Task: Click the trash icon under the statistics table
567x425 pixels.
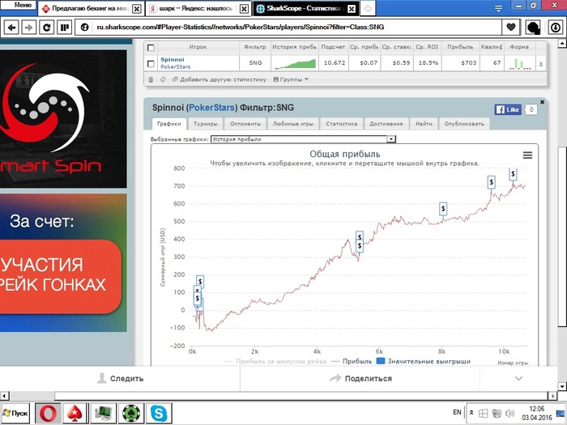Action: click(x=151, y=79)
